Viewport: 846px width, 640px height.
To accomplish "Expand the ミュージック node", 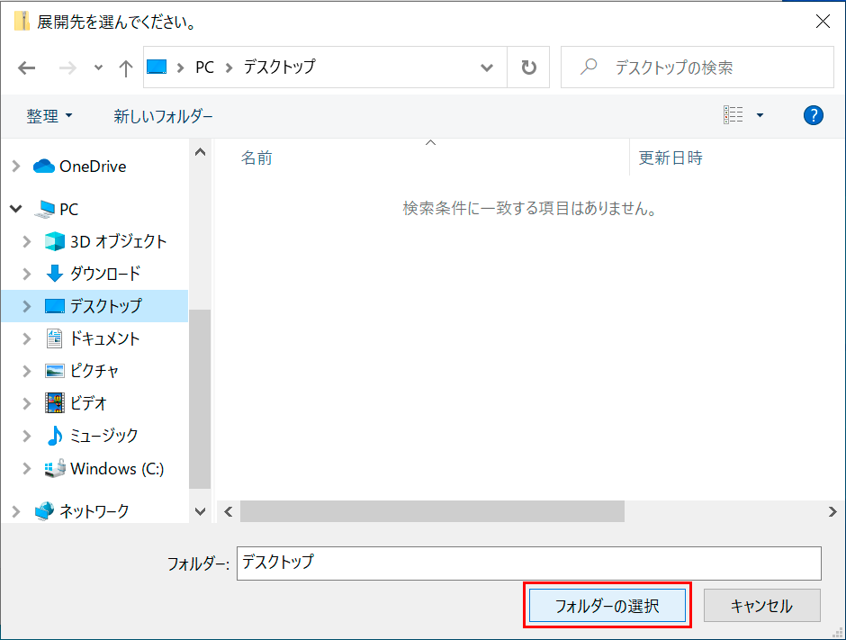I will click(27, 436).
